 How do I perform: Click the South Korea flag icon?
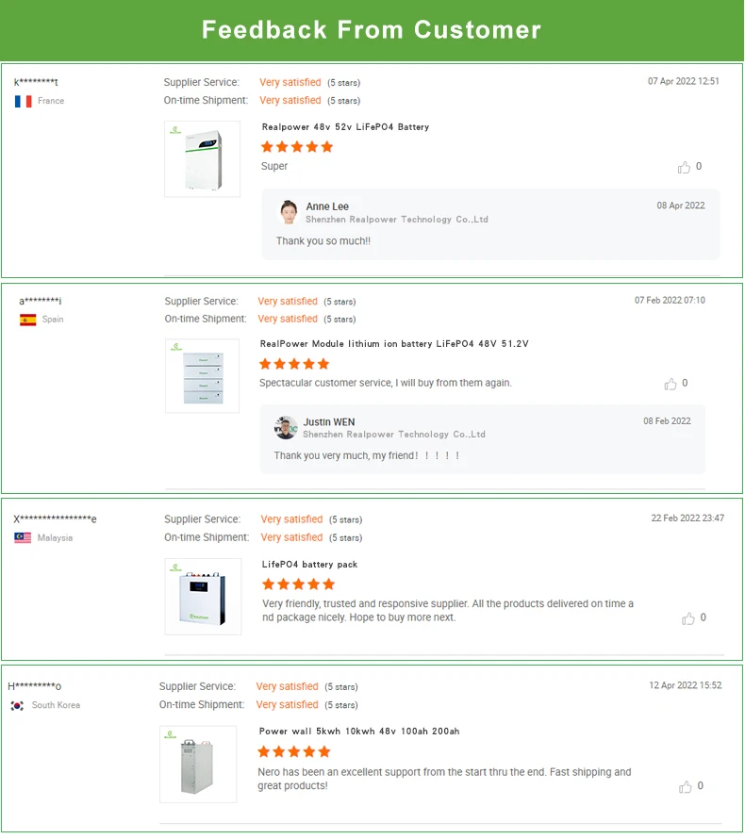(17, 706)
